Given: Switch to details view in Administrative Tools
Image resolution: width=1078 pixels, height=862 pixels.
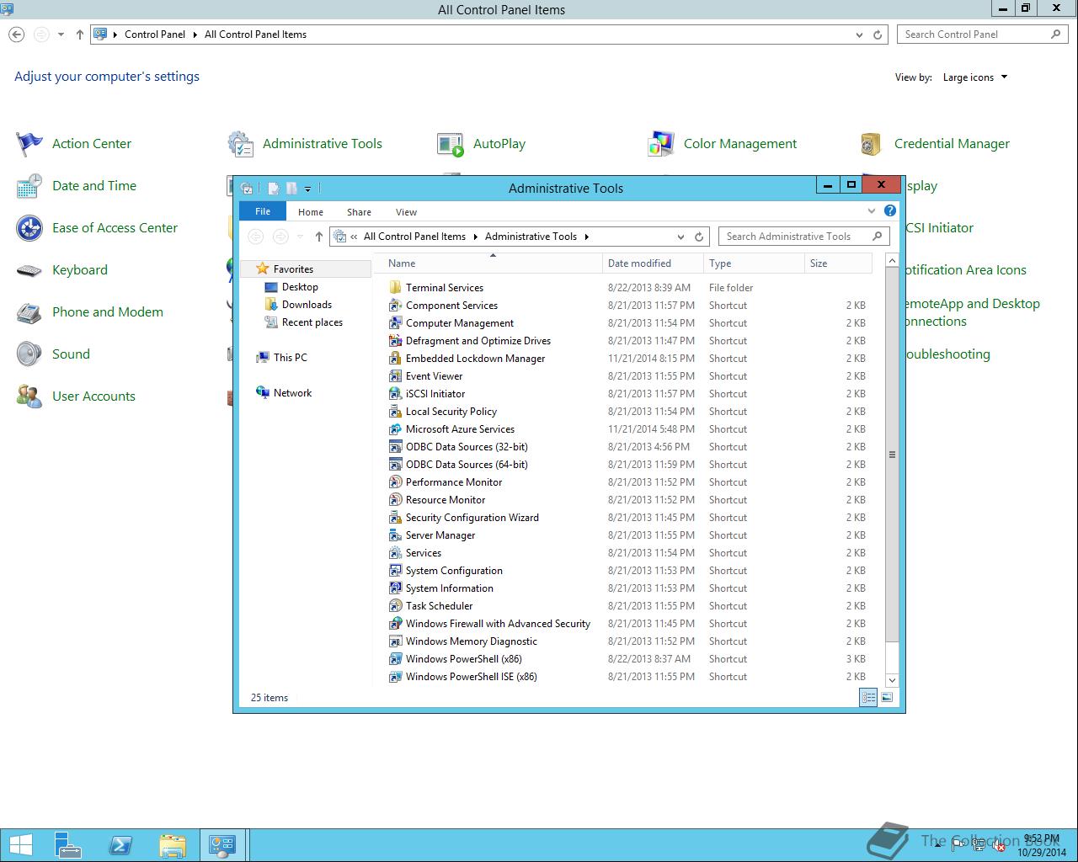Looking at the screenshot, I should click(x=868, y=698).
